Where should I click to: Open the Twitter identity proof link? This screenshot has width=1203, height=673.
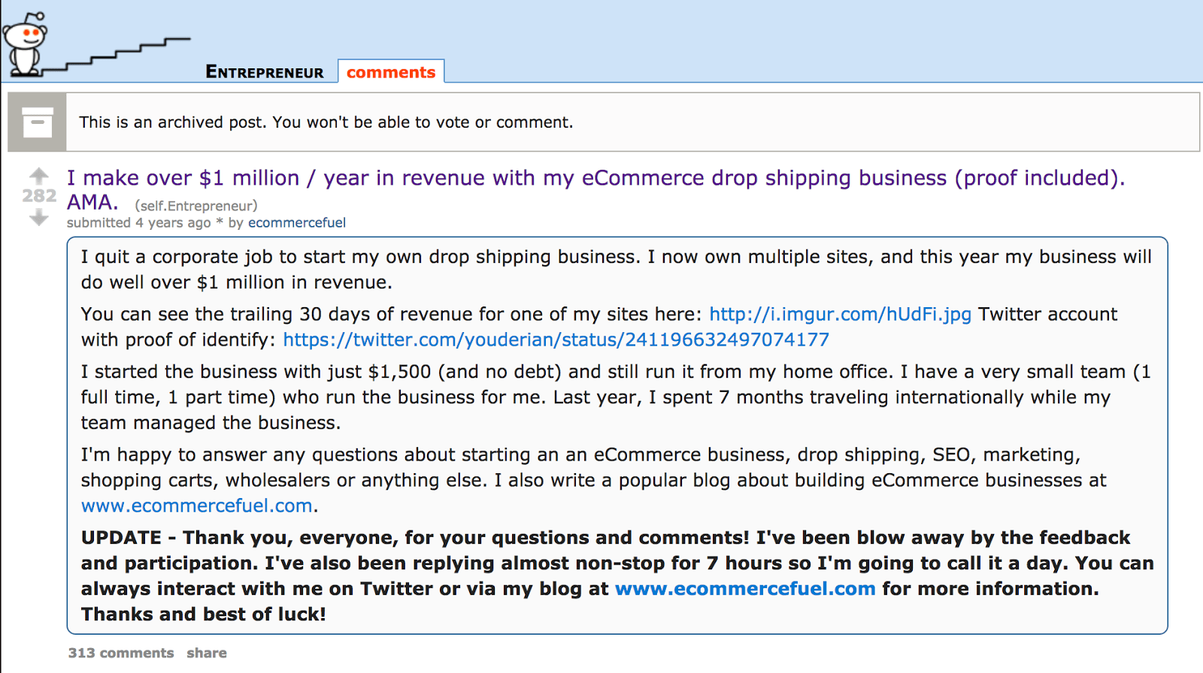[556, 340]
